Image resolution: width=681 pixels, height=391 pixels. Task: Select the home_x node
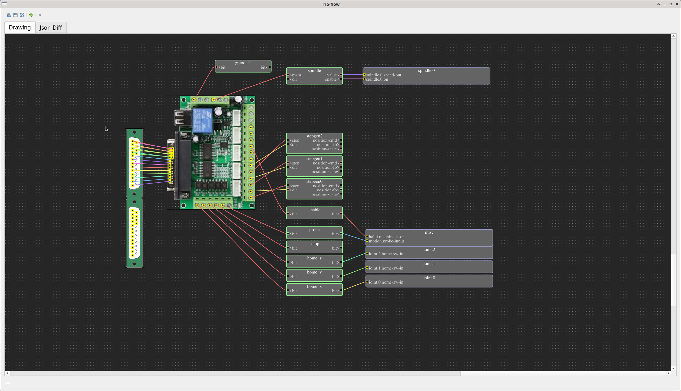(x=314, y=286)
